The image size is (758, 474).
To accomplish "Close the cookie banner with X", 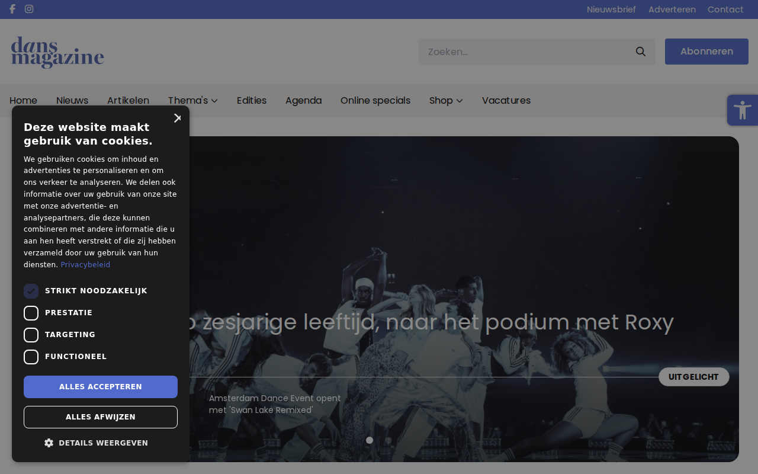I will [177, 118].
